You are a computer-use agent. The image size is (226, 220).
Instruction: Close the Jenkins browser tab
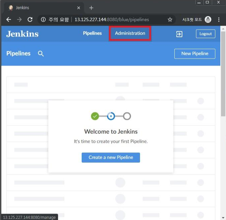[x=79, y=8]
